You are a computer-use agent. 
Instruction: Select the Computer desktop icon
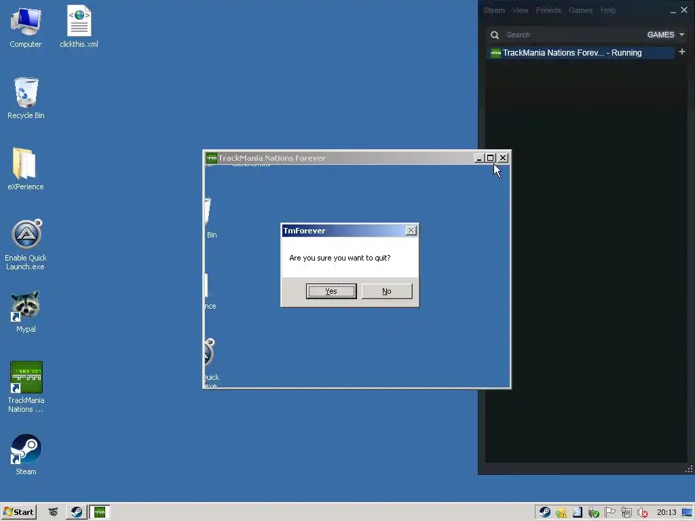[x=26, y=27]
